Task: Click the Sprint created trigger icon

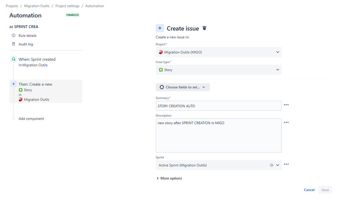Action: coord(14,59)
